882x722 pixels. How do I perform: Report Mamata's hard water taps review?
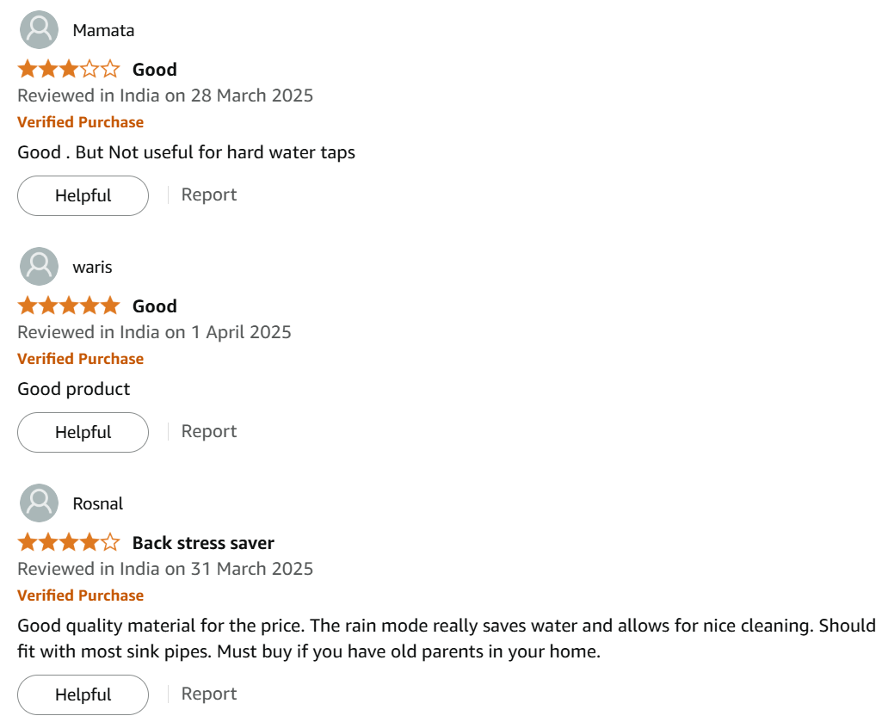pos(209,194)
